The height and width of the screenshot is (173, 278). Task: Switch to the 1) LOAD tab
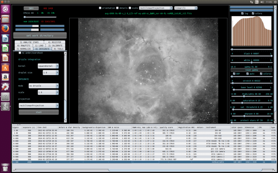[x=39, y=45]
